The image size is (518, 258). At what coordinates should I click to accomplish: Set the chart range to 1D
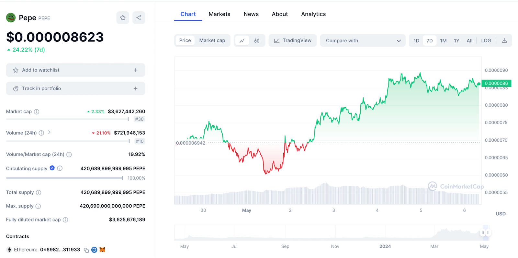(416, 41)
